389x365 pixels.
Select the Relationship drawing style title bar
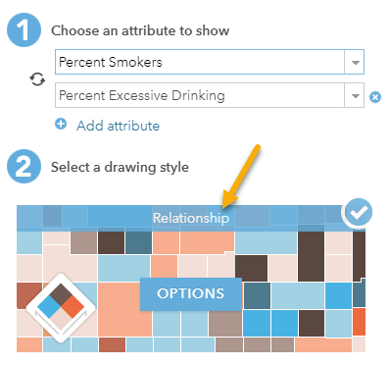click(191, 218)
